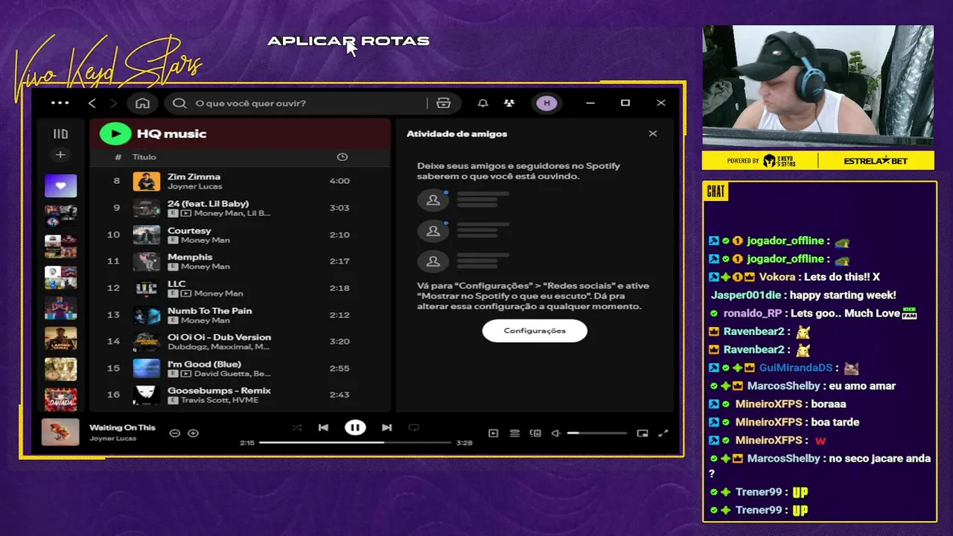This screenshot has width=953, height=536.
Task: Open second playlist thumbnail in library sidebar
Action: click(60, 216)
